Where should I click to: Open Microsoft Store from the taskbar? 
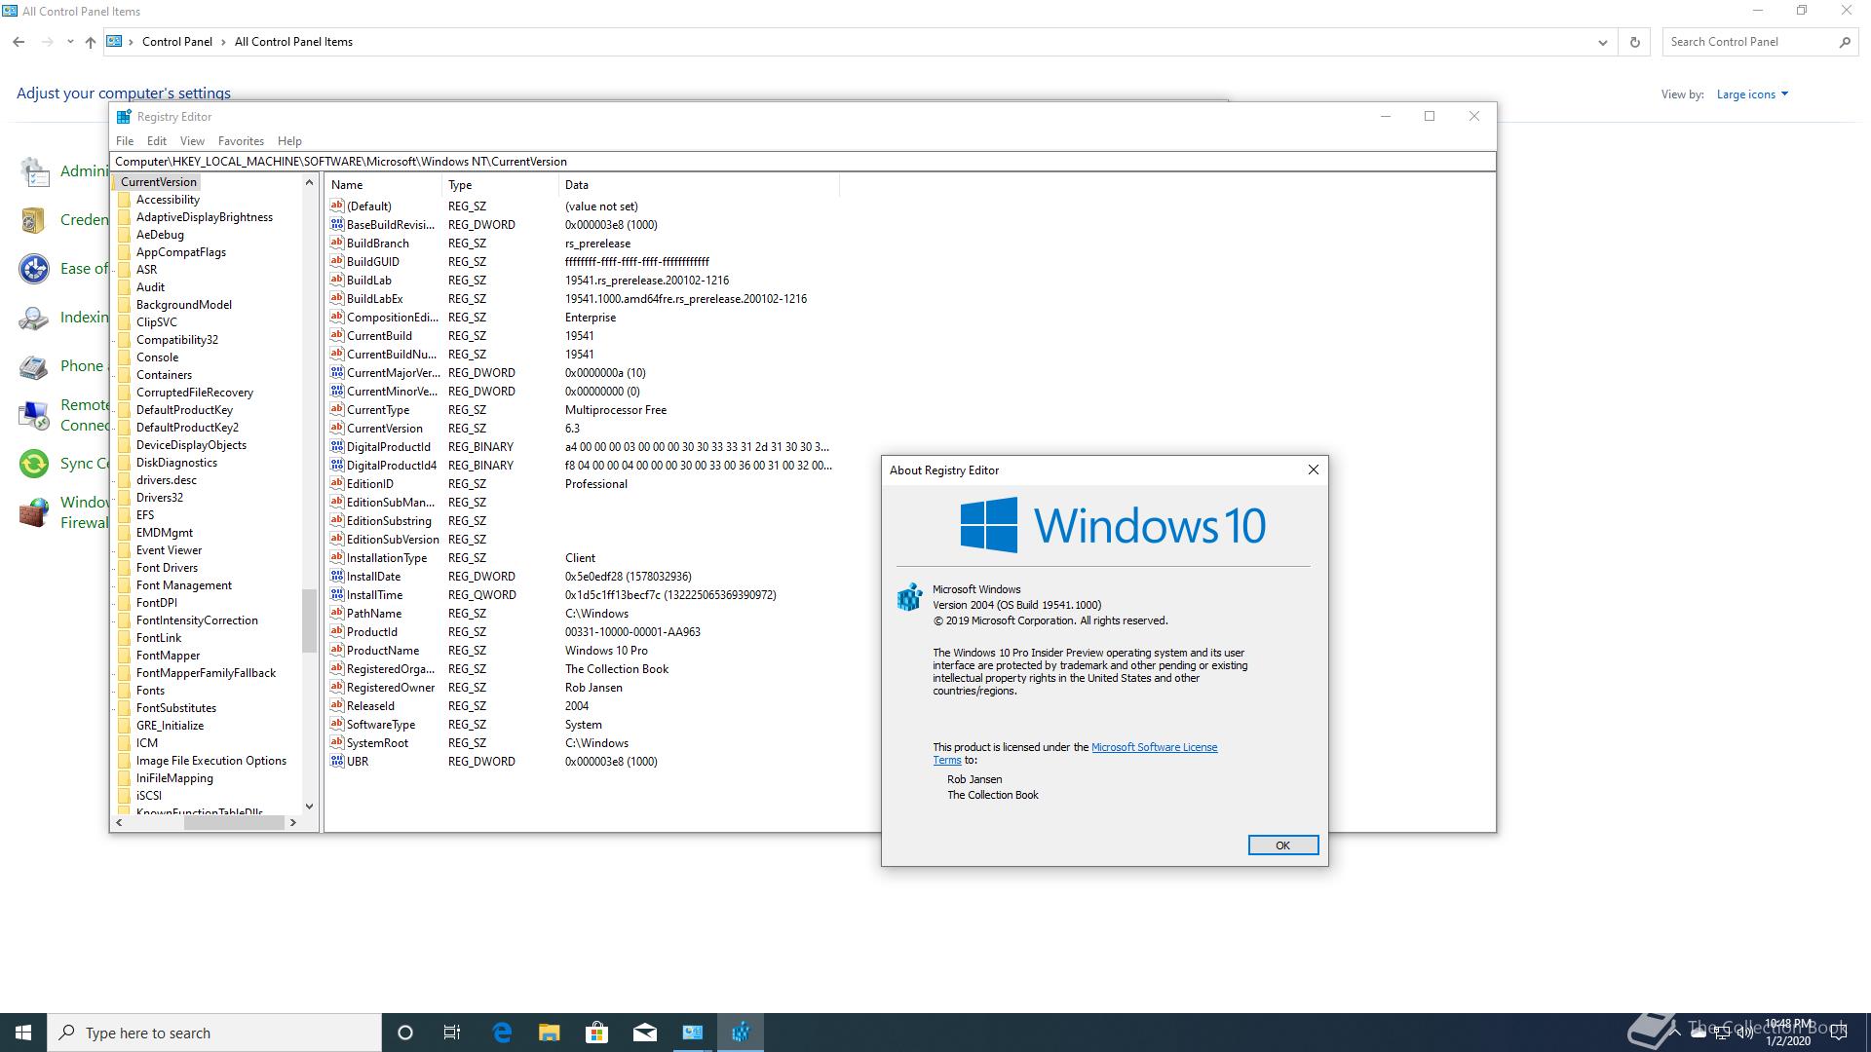[x=596, y=1033]
